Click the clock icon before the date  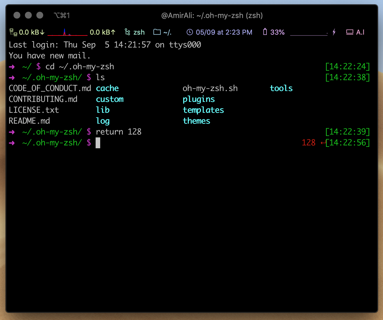[x=189, y=32]
